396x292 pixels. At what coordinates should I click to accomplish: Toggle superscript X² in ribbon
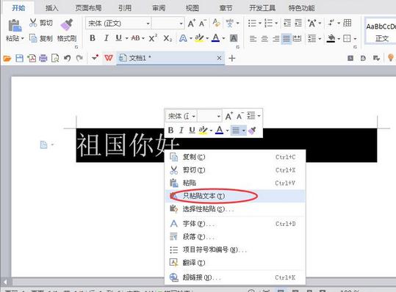[x=153, y=38]
